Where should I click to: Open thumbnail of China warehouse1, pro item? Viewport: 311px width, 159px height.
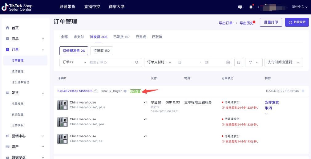coord(62,122)
